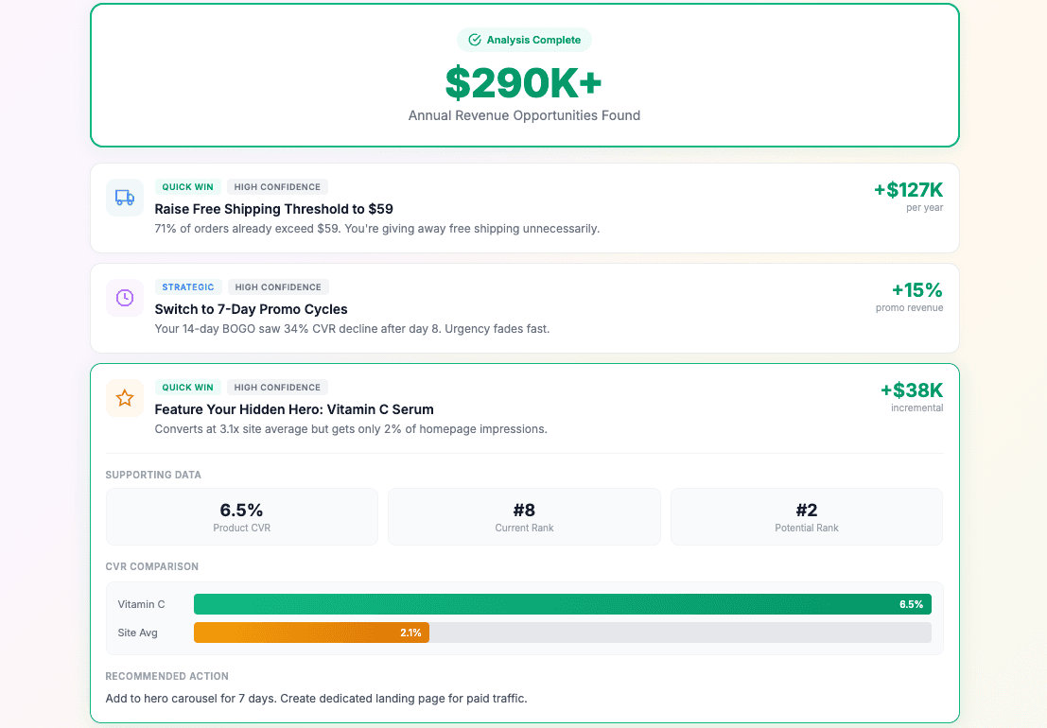Click the QUICK WIN badge on shipping card
1047x728 pixels.
point(187,187)
